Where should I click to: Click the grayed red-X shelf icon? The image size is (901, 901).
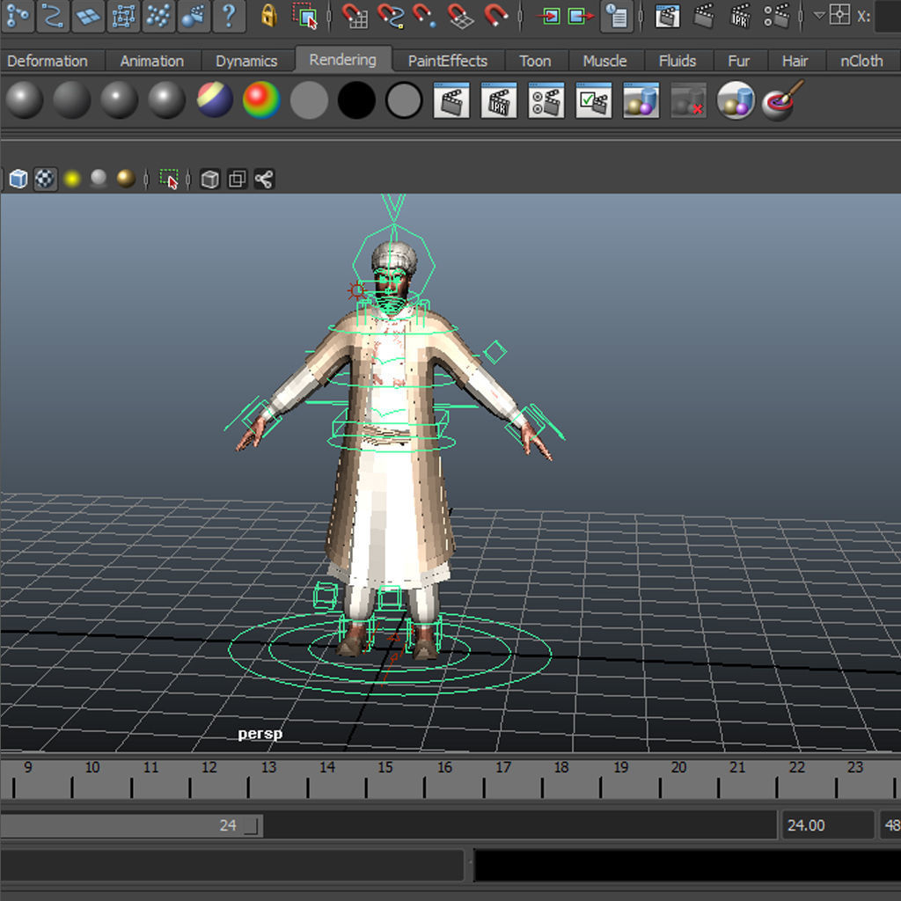(688, 100)
